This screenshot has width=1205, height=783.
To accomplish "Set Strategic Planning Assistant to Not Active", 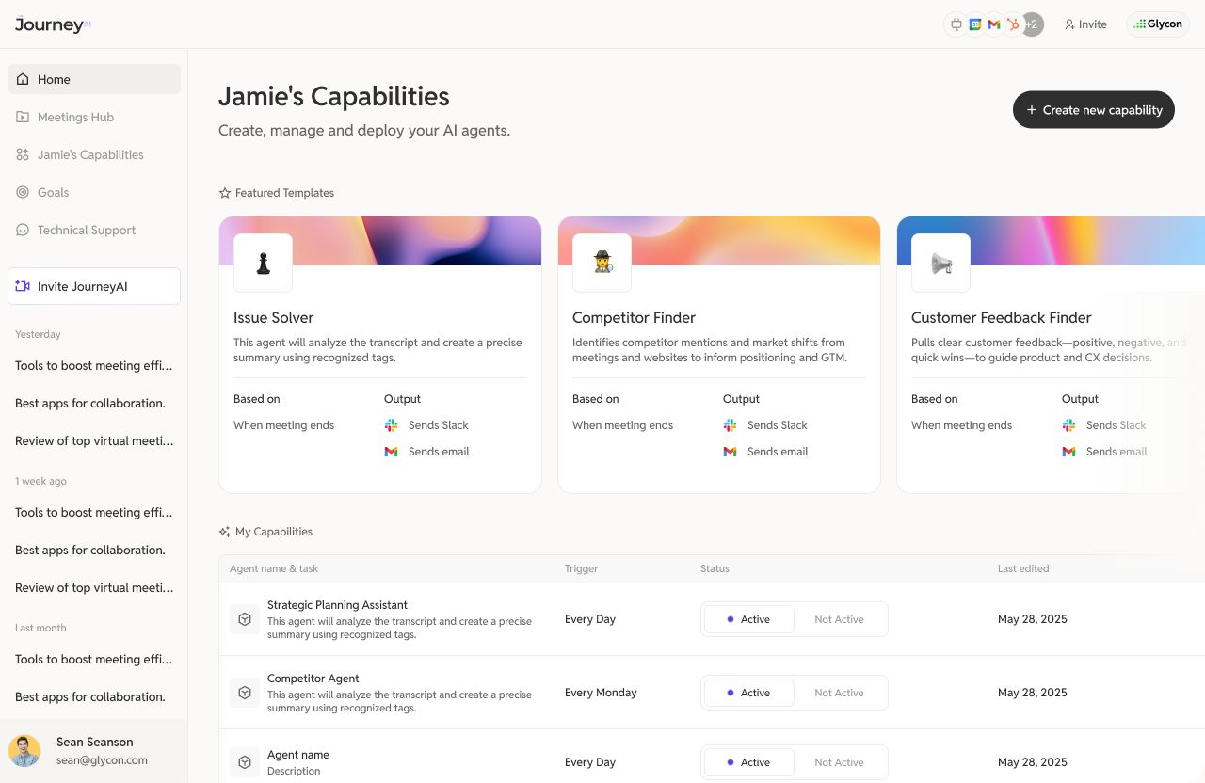I will tap(839, 619).
